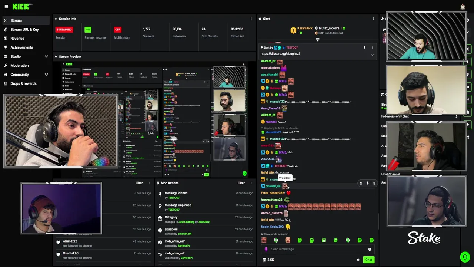Open the Stream sidebar page

tap(25, 20)
